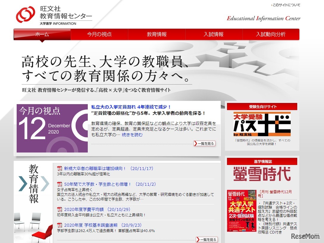This screenshot has width=324, height=243.
Task: Click hero heading 高校の先生、大学の教職員
Action: pyautogui.click(x=105, y=62)
